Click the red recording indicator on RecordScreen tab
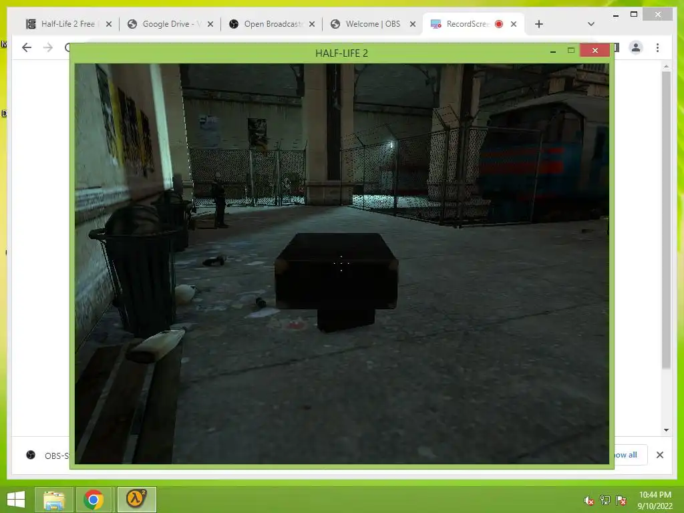684x513 pixels. (x=499, y=24)
